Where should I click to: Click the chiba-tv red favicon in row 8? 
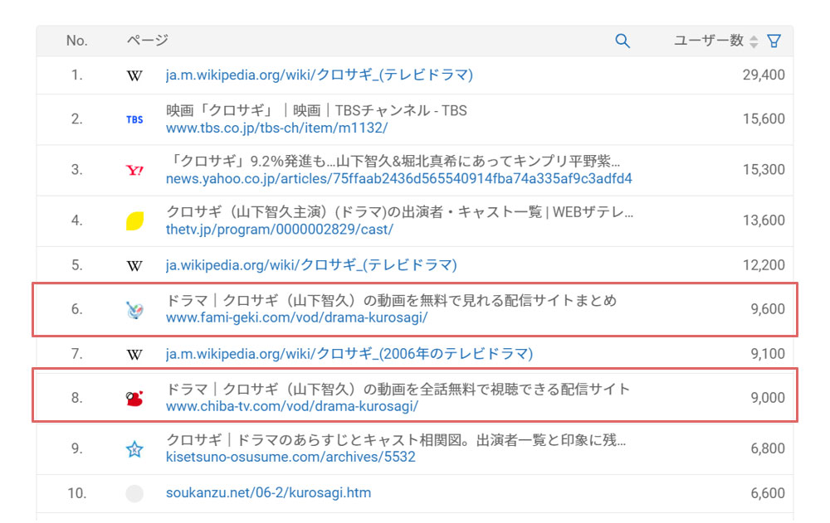(134, 399)
